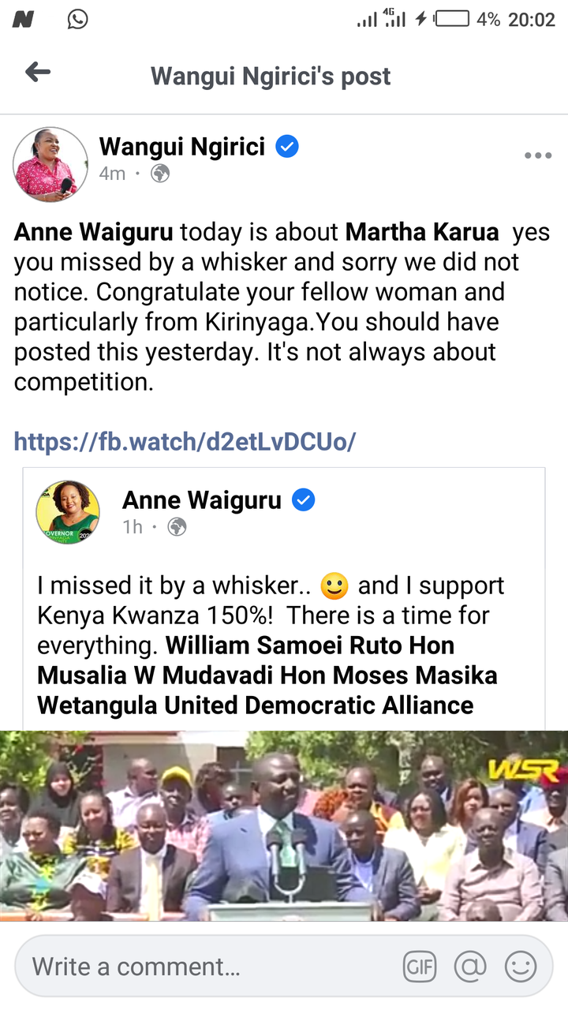Image resolution: width=568 pixels, height=1010 pixels.
Task: Tap the blue verified badge beside Wangui Ngirici
Action: point(287,147)
